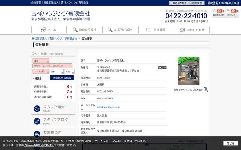Screen dimensions: 241x150
Task: Click the 沿線から探す magnifier icon
Action: pyautogui.click(x=75, y=30)
